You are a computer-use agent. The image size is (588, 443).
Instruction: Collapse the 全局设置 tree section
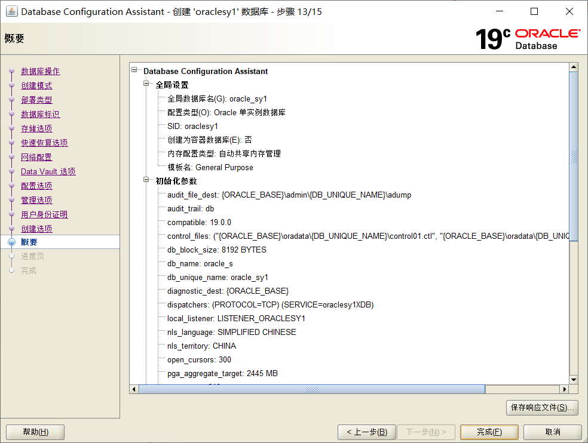click(x=146, y=84)
